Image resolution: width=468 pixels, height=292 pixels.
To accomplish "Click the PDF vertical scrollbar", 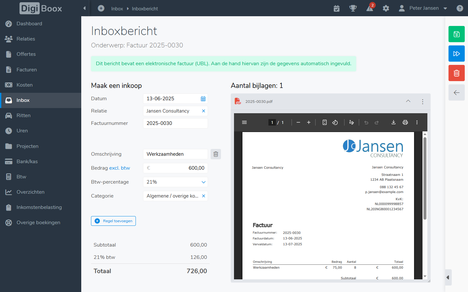I will pos(425,178).
